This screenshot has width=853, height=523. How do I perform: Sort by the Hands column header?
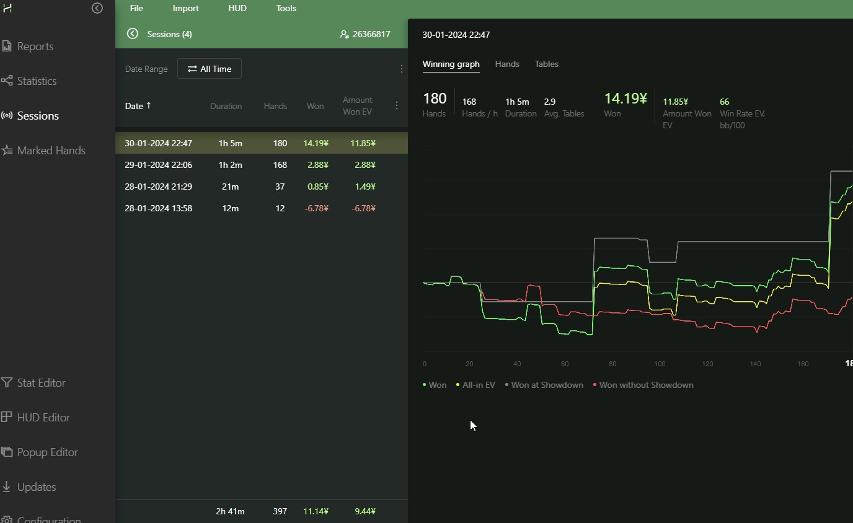pyautogui.click(x=275, y=106)
